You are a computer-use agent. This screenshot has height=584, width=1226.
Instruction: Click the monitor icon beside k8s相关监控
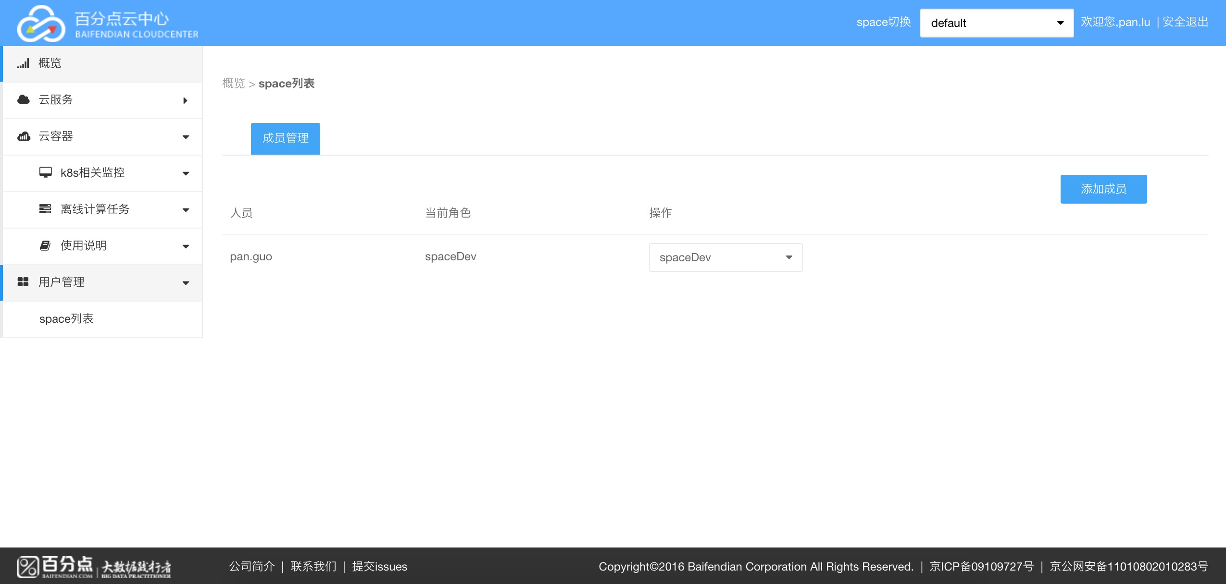point(45,172)
